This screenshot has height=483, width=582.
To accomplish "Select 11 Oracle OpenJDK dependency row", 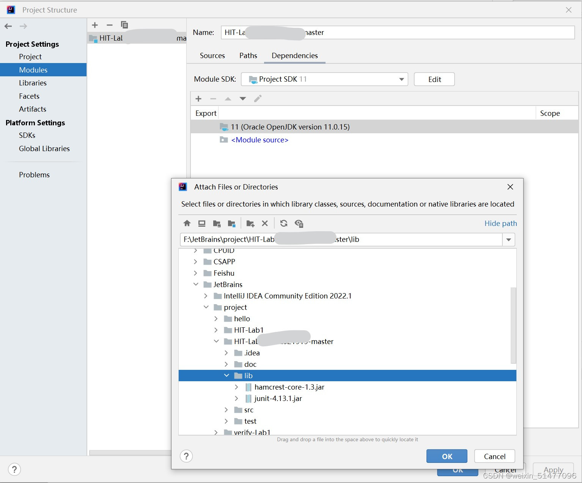I will (384, 127).
